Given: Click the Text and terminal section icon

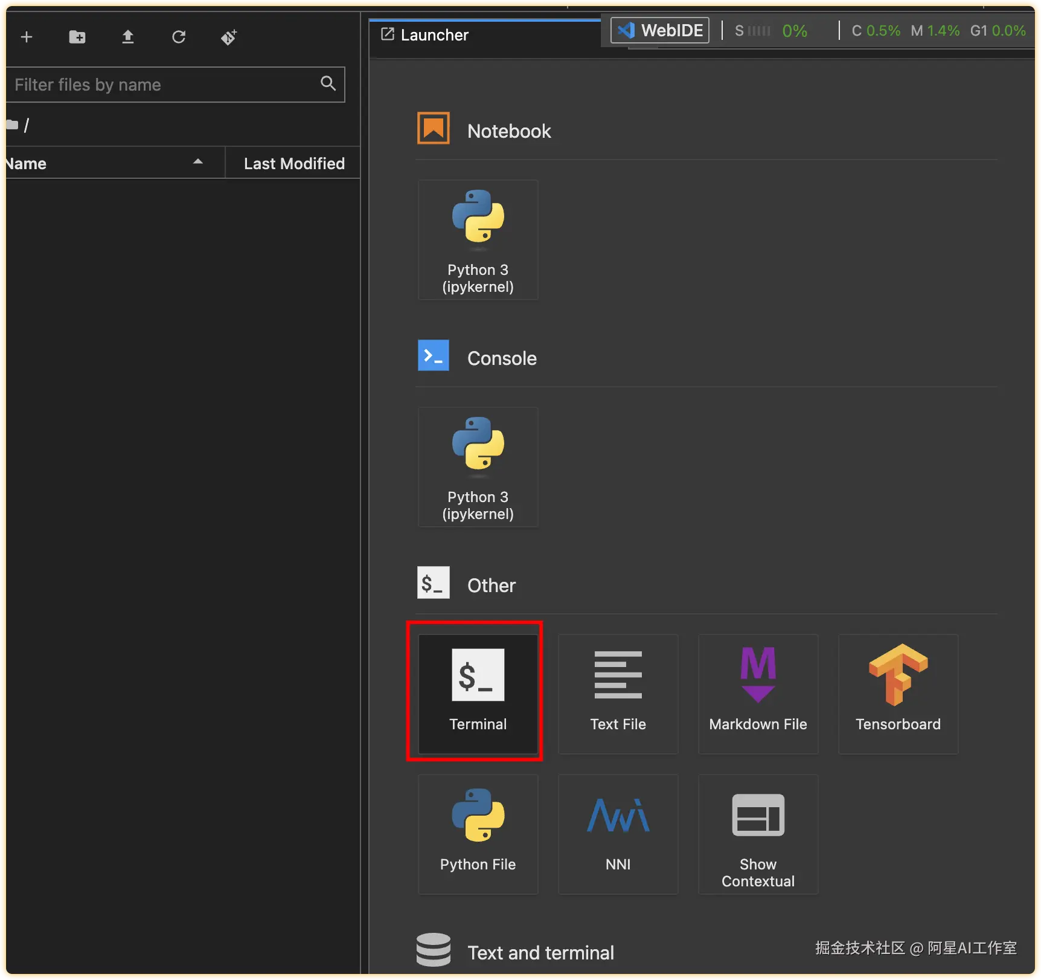Looking at the screenshot, I should pyautogui.click(x=434, y=950).
